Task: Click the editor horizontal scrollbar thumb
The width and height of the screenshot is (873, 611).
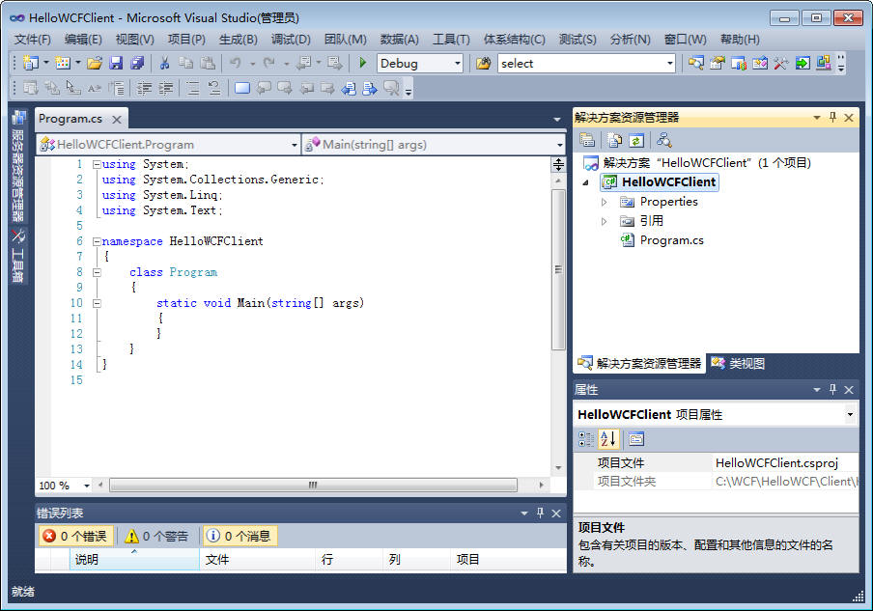Action: [x=314, y=486]
